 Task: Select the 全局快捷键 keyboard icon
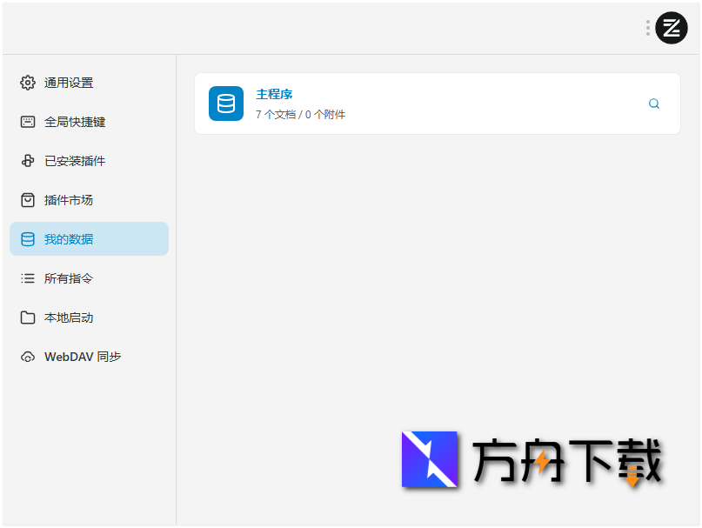pyautogui.click(x=28, y=122)
